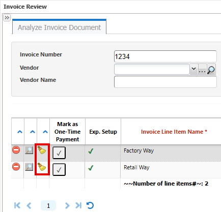Screen dimensions: 221x212
Task: Toggle One-Time Payment for Retail Way
Action: [59, 169]
